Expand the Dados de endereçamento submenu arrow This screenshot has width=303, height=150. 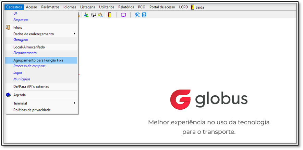pyautogui.click(x=74, y=34)
